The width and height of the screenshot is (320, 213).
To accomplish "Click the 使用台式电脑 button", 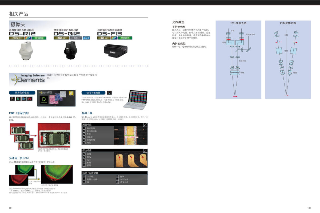I will 22,93.
